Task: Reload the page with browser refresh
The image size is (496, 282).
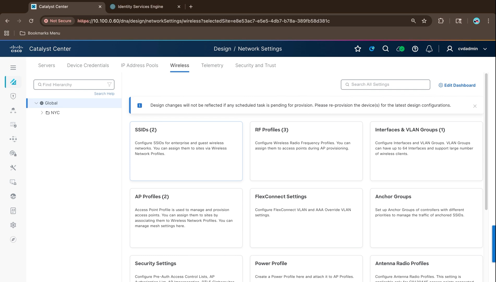Action: [31, 21]
